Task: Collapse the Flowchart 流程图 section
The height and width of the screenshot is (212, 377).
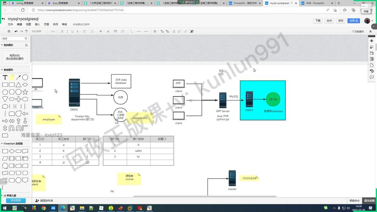Action: click(x=2, y=143)
